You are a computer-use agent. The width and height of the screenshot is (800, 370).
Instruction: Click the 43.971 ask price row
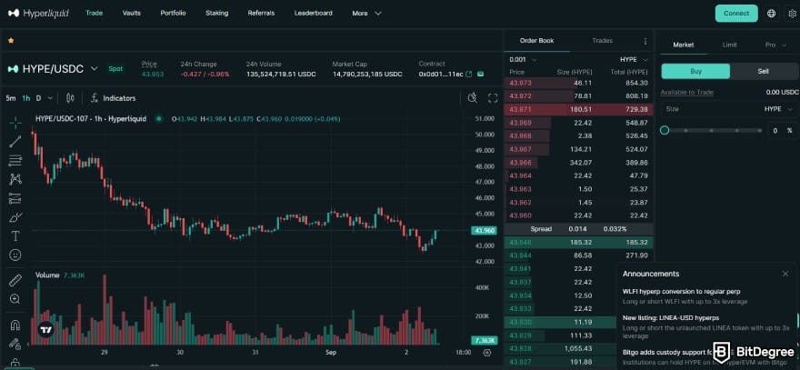(578, 109)
